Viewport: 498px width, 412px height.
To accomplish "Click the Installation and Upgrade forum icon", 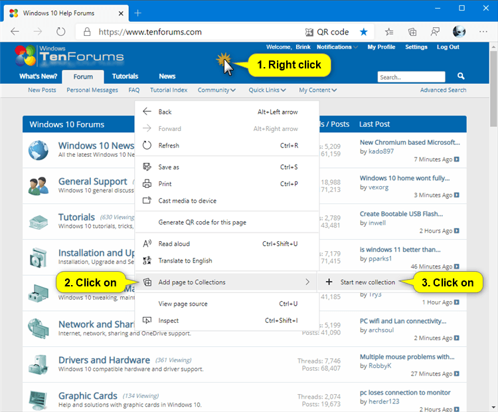I will pyautogui.click(x=38, y=257).
